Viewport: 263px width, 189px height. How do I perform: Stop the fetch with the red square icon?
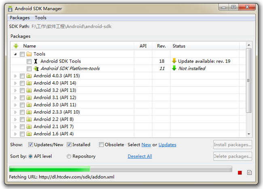[240, 172]
